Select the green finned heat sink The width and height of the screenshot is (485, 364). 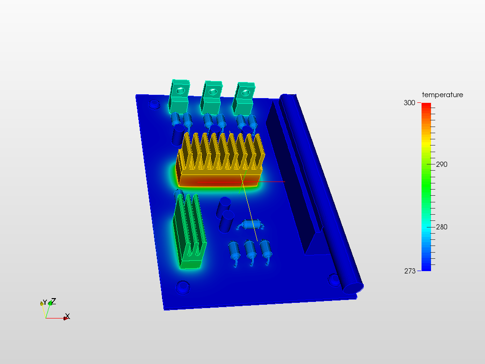point(189,231)
